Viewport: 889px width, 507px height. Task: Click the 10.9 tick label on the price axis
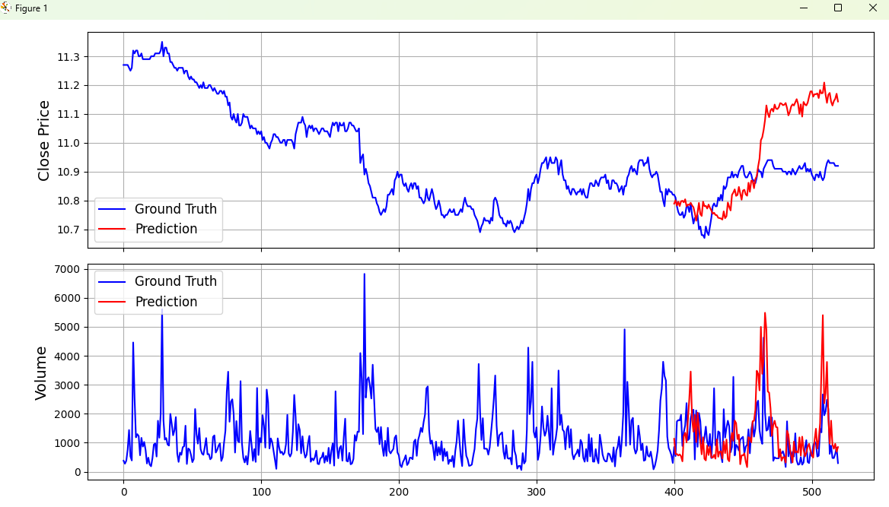69,173
